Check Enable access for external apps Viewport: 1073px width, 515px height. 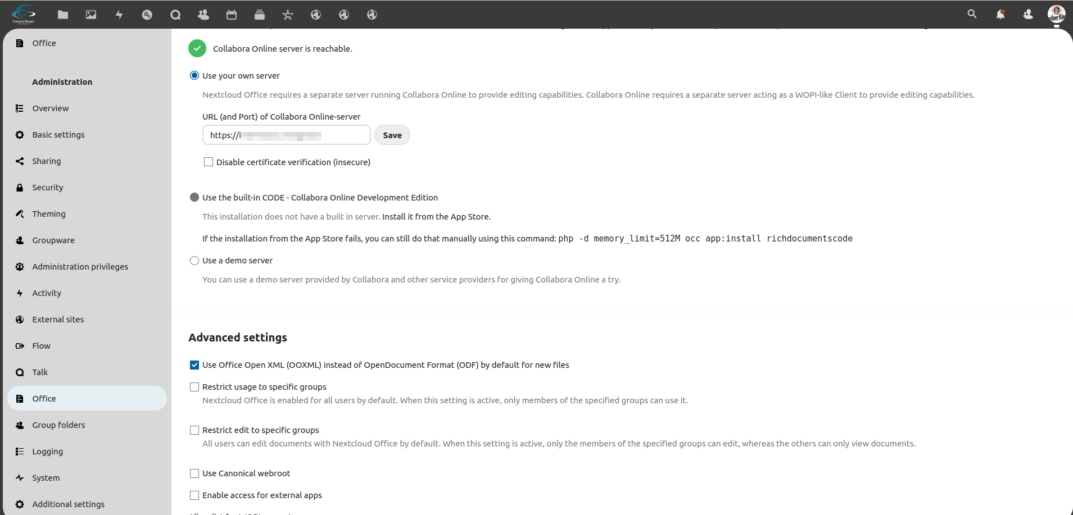click(x=194, y=495)
